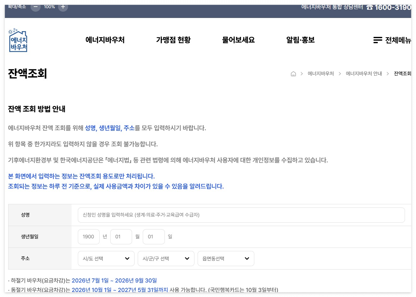Click the 1600-3190 phone number
Image resolution: width=416 pixels, height=297 pixels.
click(x=393, y=7)
